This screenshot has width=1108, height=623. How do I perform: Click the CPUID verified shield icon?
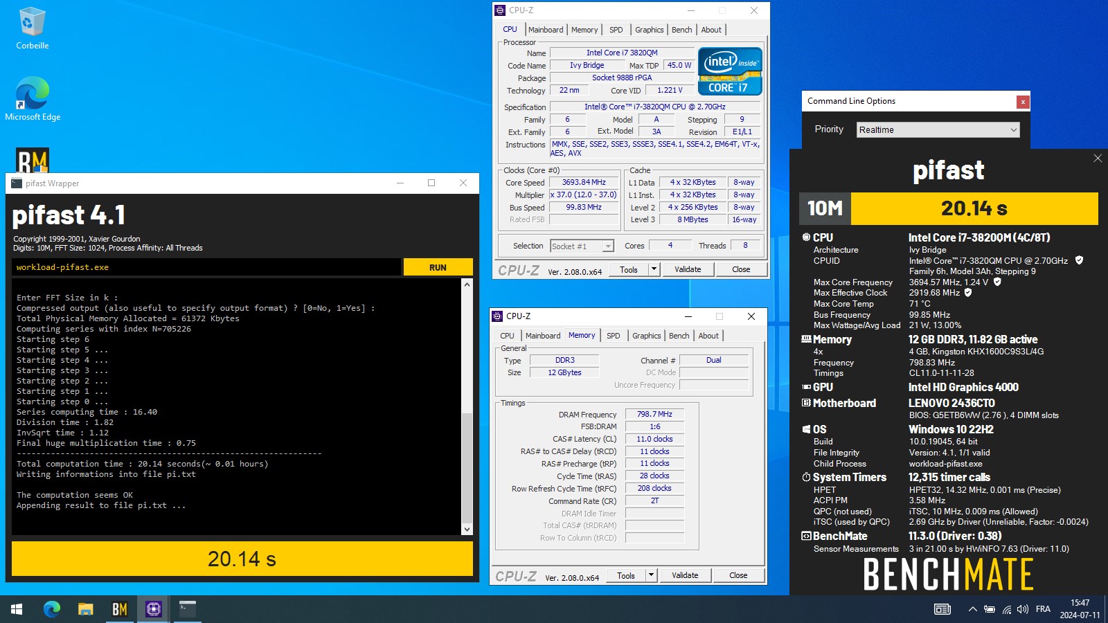pos(1079,261)
